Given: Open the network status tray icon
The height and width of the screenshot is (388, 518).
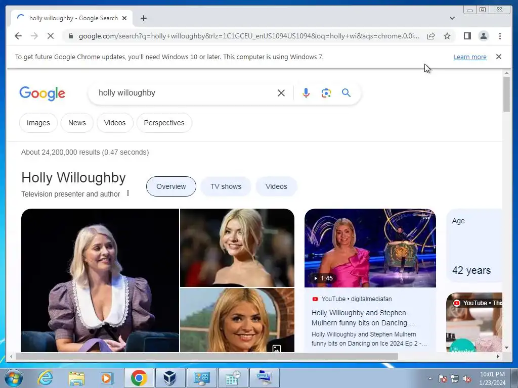Looking at the screenshot, I should click(455, 378).
